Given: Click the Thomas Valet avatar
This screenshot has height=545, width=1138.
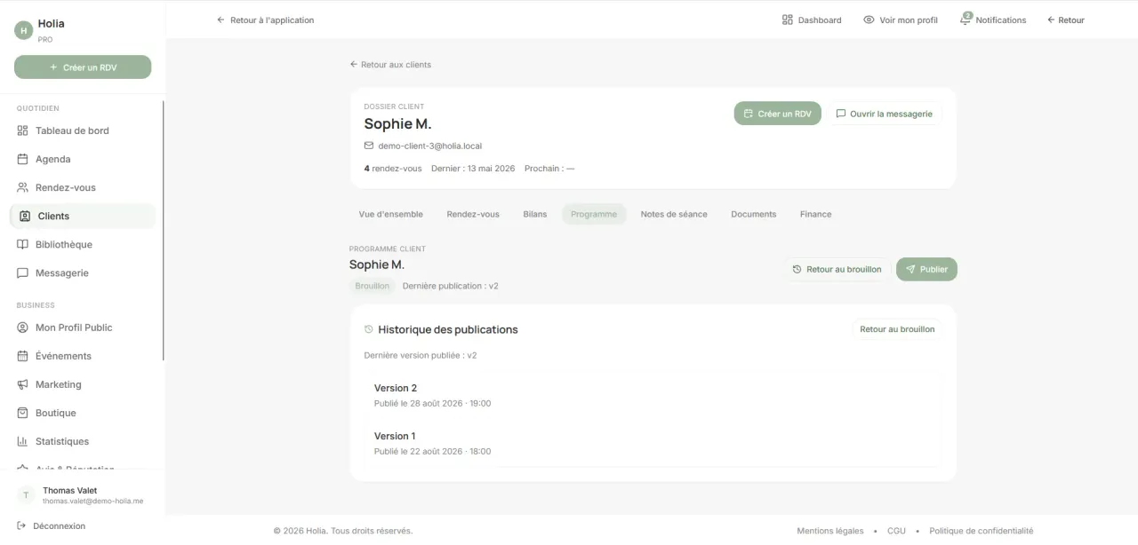Looking at the screenshot, I should point(26,495).
